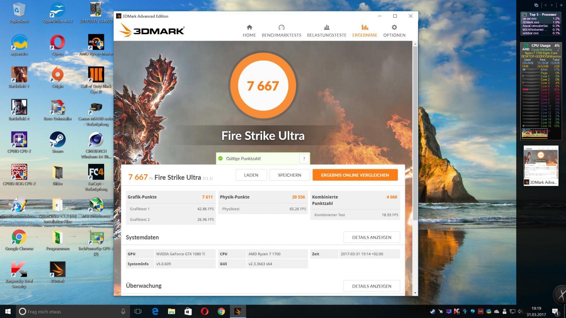Launch Google Chrome desktop icon
Image resolution: width=566 pixels, height=318 pixels.
[x=19, y=240]
